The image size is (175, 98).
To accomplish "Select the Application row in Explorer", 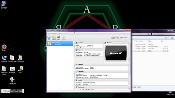I will (x=150, y=49).
